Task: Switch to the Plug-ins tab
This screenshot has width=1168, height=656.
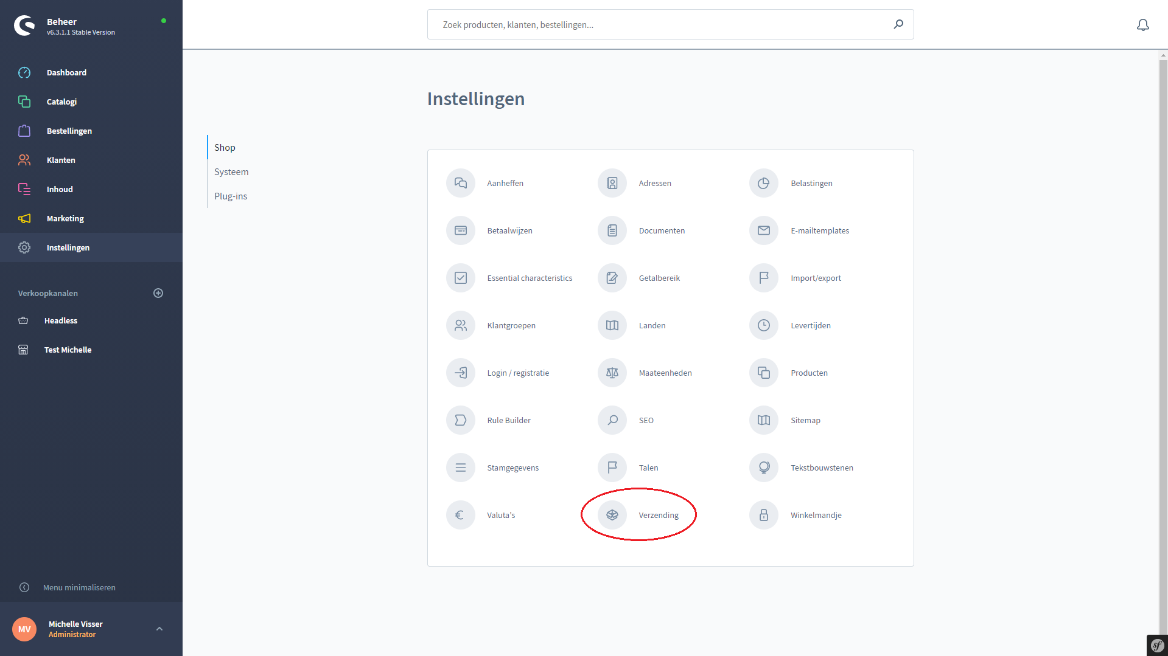Action: tap(231, 196)
